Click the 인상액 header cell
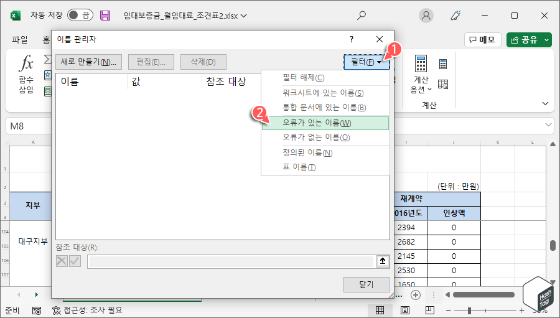The width and height of the screenshot is (560, 318). 454,213
